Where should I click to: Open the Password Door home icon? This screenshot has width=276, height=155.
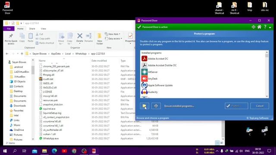point(259,27)
